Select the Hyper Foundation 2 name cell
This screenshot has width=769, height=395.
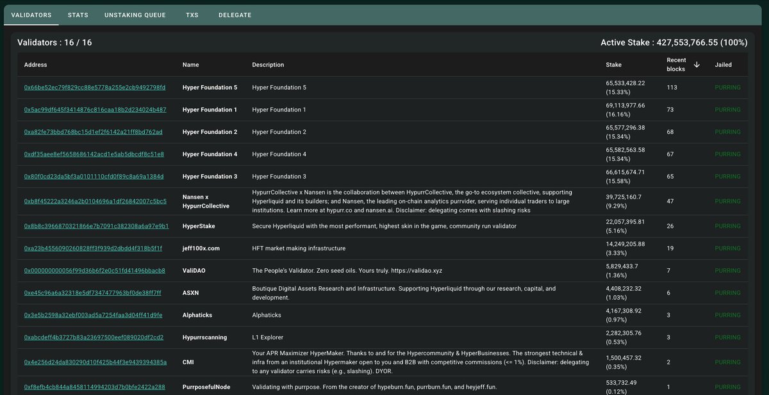[x=210, y=132]
